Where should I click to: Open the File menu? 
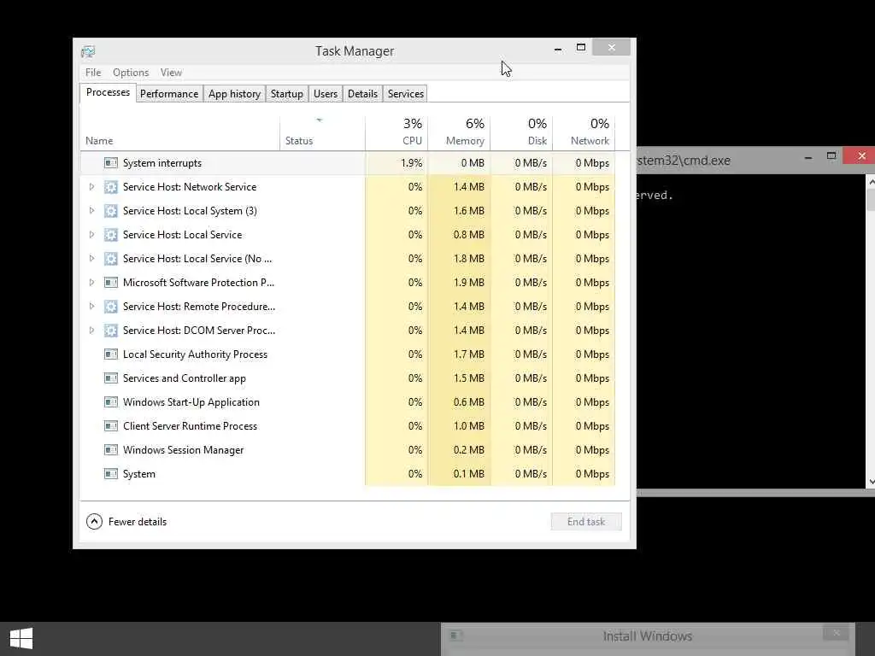tap(93, 73)
